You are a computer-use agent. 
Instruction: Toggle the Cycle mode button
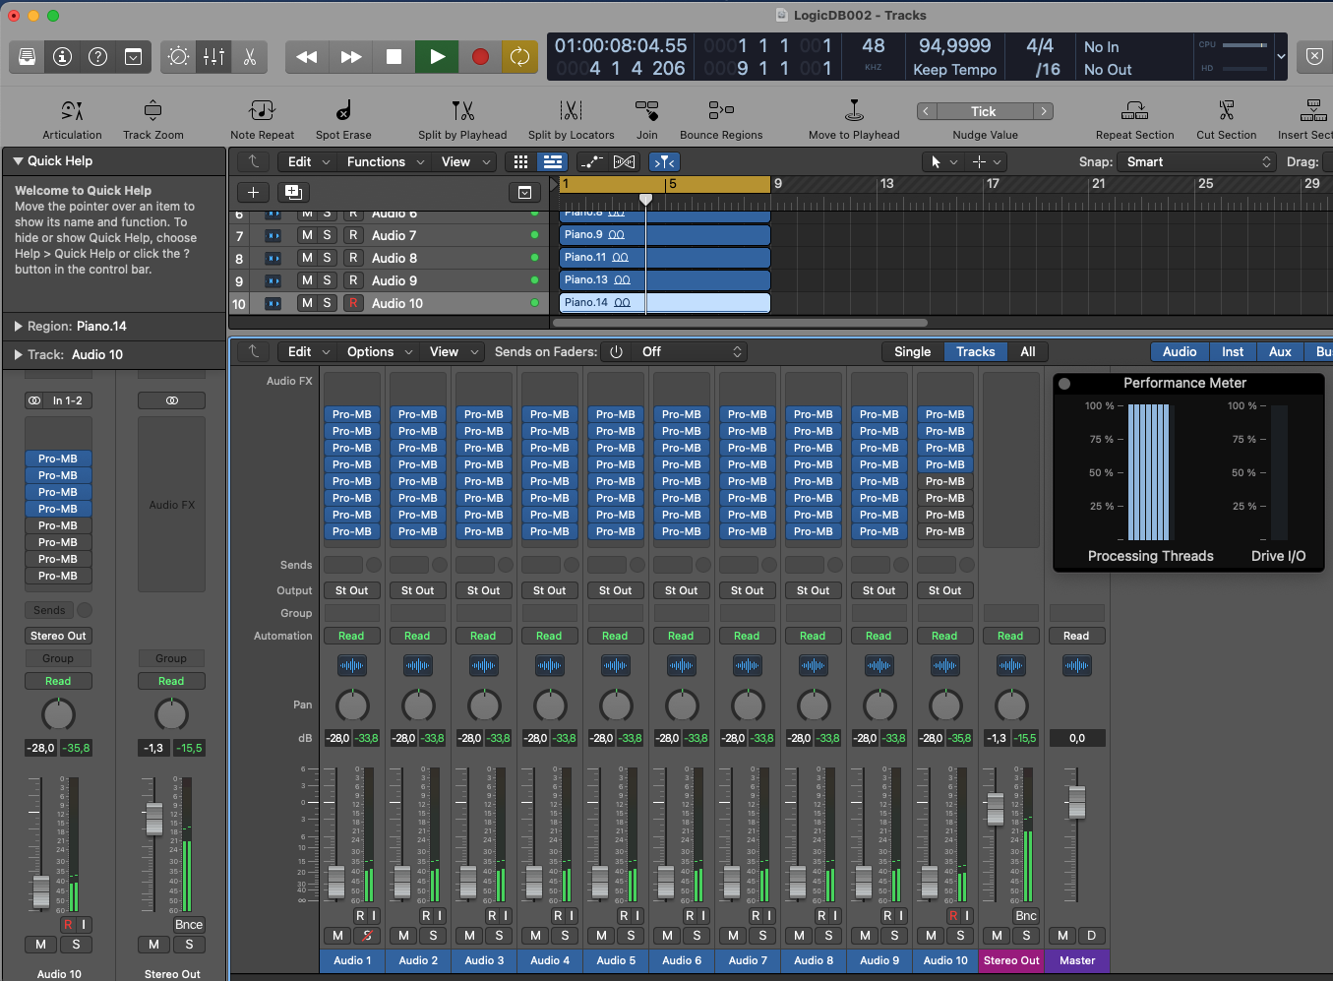coord(519,57)
